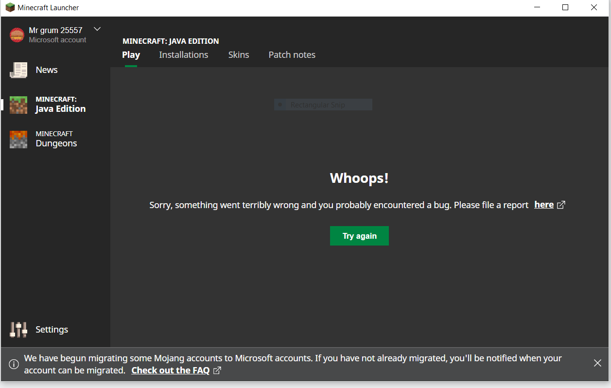Select Minecraft Dungeons in sidebar
Viewport: 611px width, 388px height.
click(x=55, y=139)
